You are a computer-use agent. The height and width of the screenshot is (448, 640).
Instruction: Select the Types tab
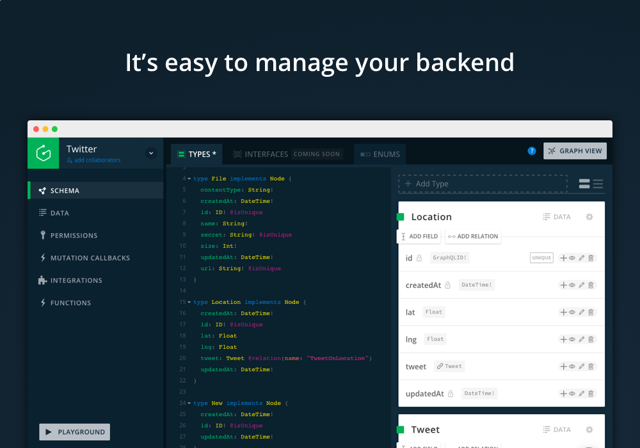[x=196, y=154]
